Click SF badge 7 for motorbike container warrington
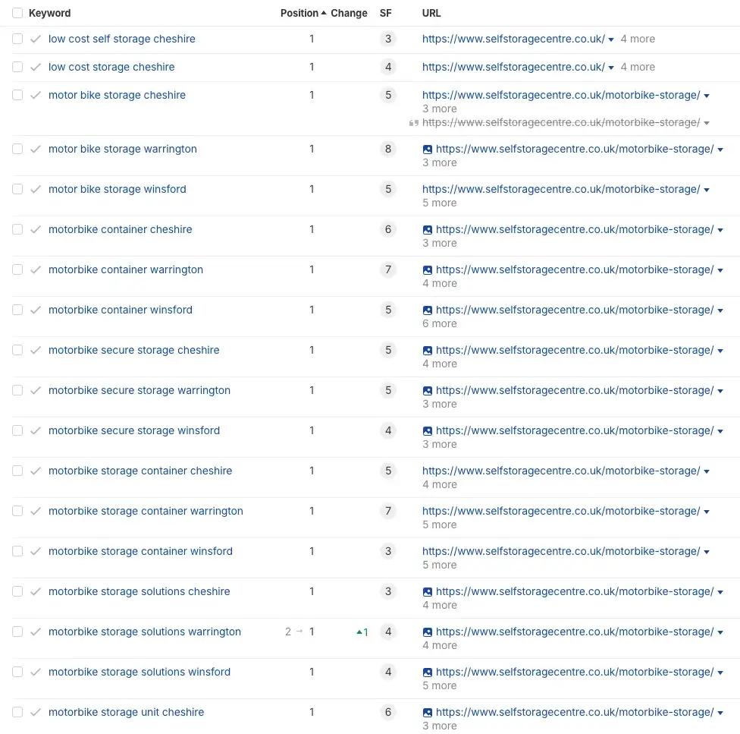 click(x=388, y=269)
